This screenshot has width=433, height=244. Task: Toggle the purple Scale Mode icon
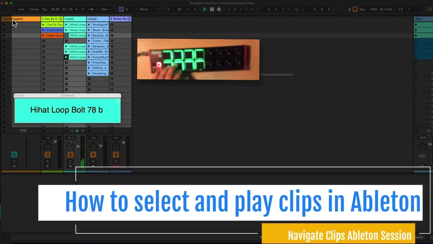(121, 9)
